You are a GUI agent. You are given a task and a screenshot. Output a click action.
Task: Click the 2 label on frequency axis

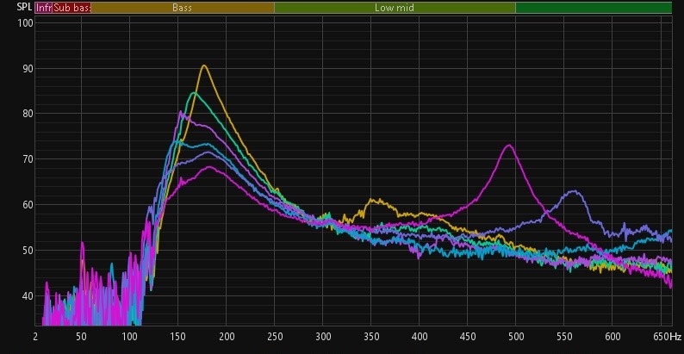pyautogui.click(x=35, y=337)
